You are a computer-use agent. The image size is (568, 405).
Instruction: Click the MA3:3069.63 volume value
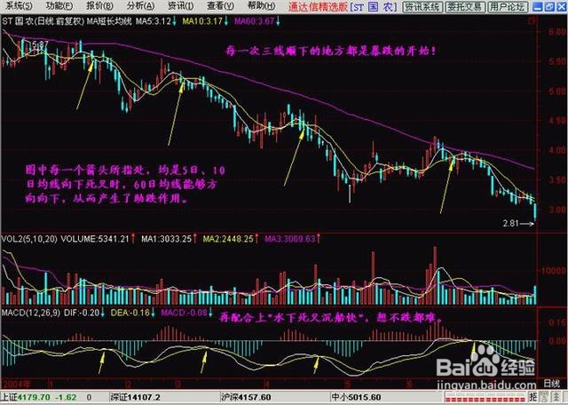(x=290, y=239)
